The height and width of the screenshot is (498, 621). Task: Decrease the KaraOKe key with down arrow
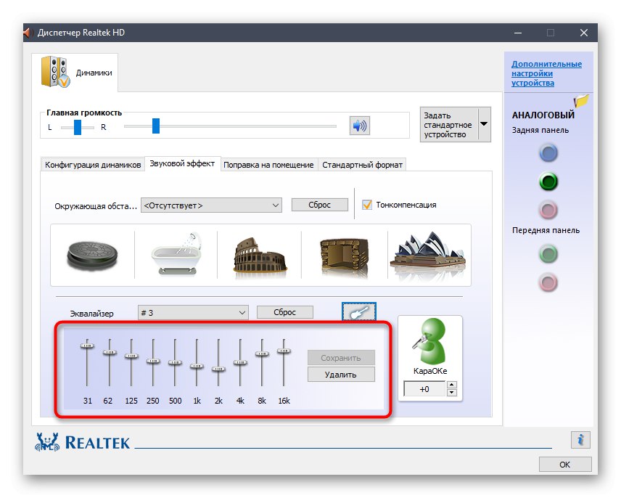click(x=451, y=392)
